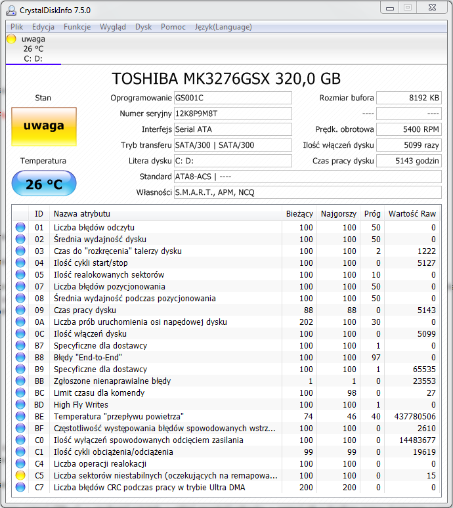Click the blue status icon for attribute BF

pyautogui.click(x=20, y=429)
